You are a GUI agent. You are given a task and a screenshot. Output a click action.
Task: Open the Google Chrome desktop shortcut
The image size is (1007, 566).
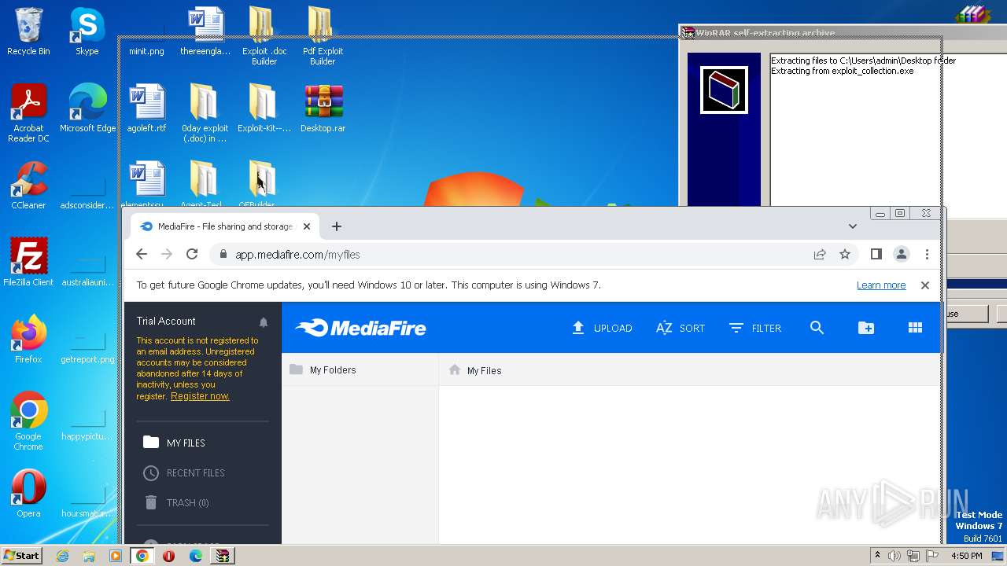28,421
